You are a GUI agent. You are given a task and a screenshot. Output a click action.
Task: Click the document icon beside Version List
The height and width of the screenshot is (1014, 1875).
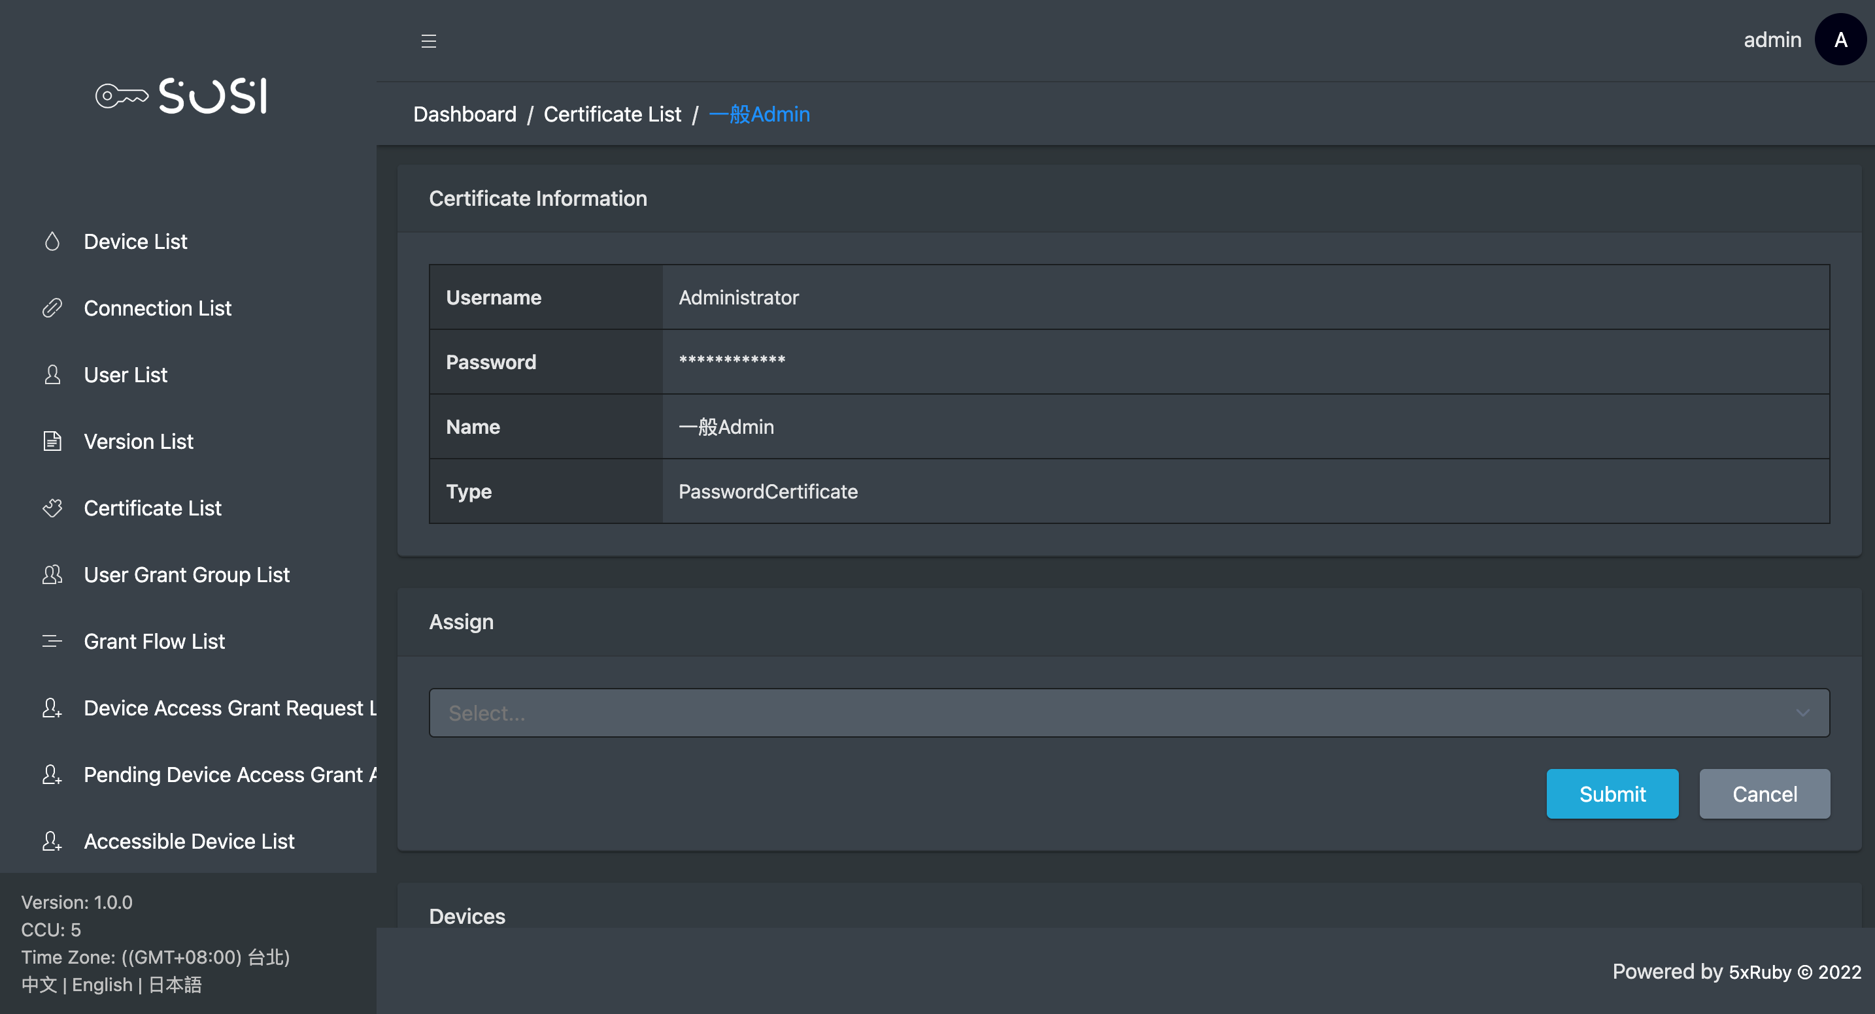point(52,442)
